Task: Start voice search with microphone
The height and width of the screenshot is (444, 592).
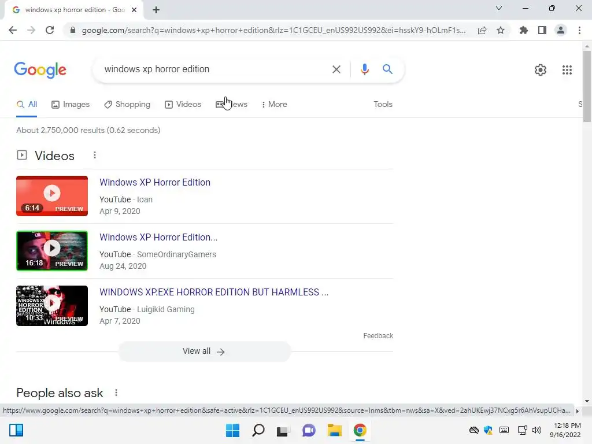Action: [x=364, y=69]
